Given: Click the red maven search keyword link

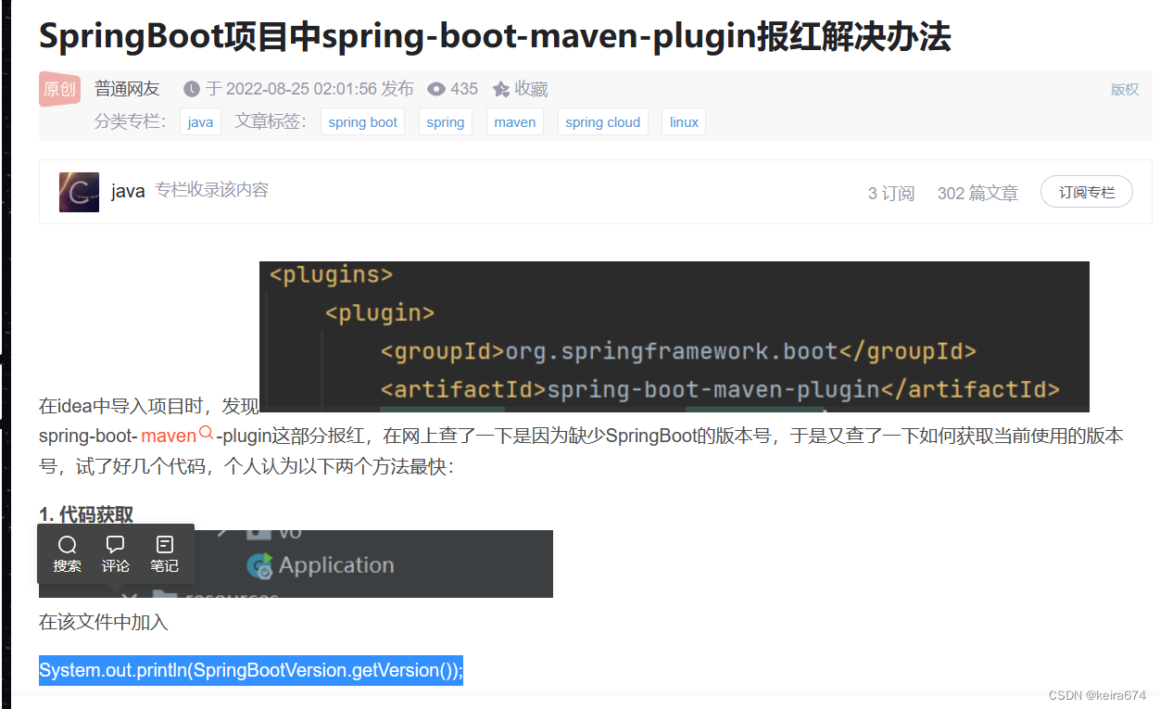Looking at the screenshot, I should click(x=169, y=436).
